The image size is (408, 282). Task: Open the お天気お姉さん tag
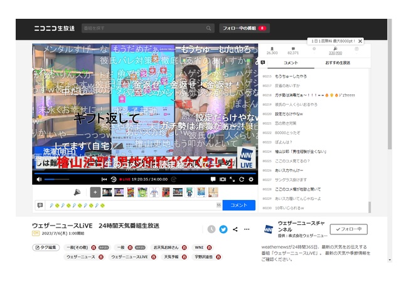(166, 248)
